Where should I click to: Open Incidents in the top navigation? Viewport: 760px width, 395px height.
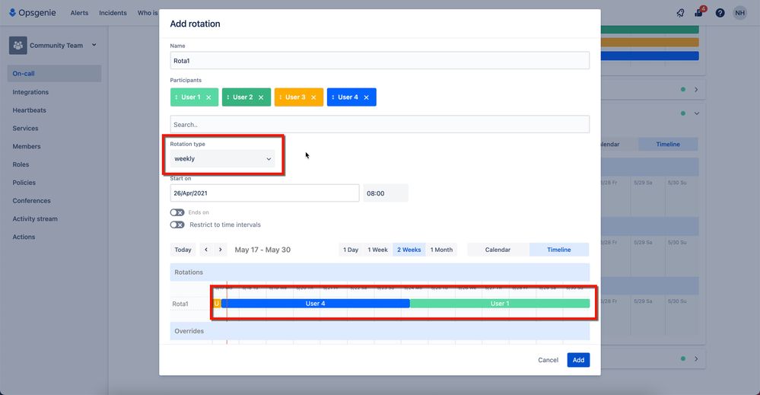tap(113, 13)
